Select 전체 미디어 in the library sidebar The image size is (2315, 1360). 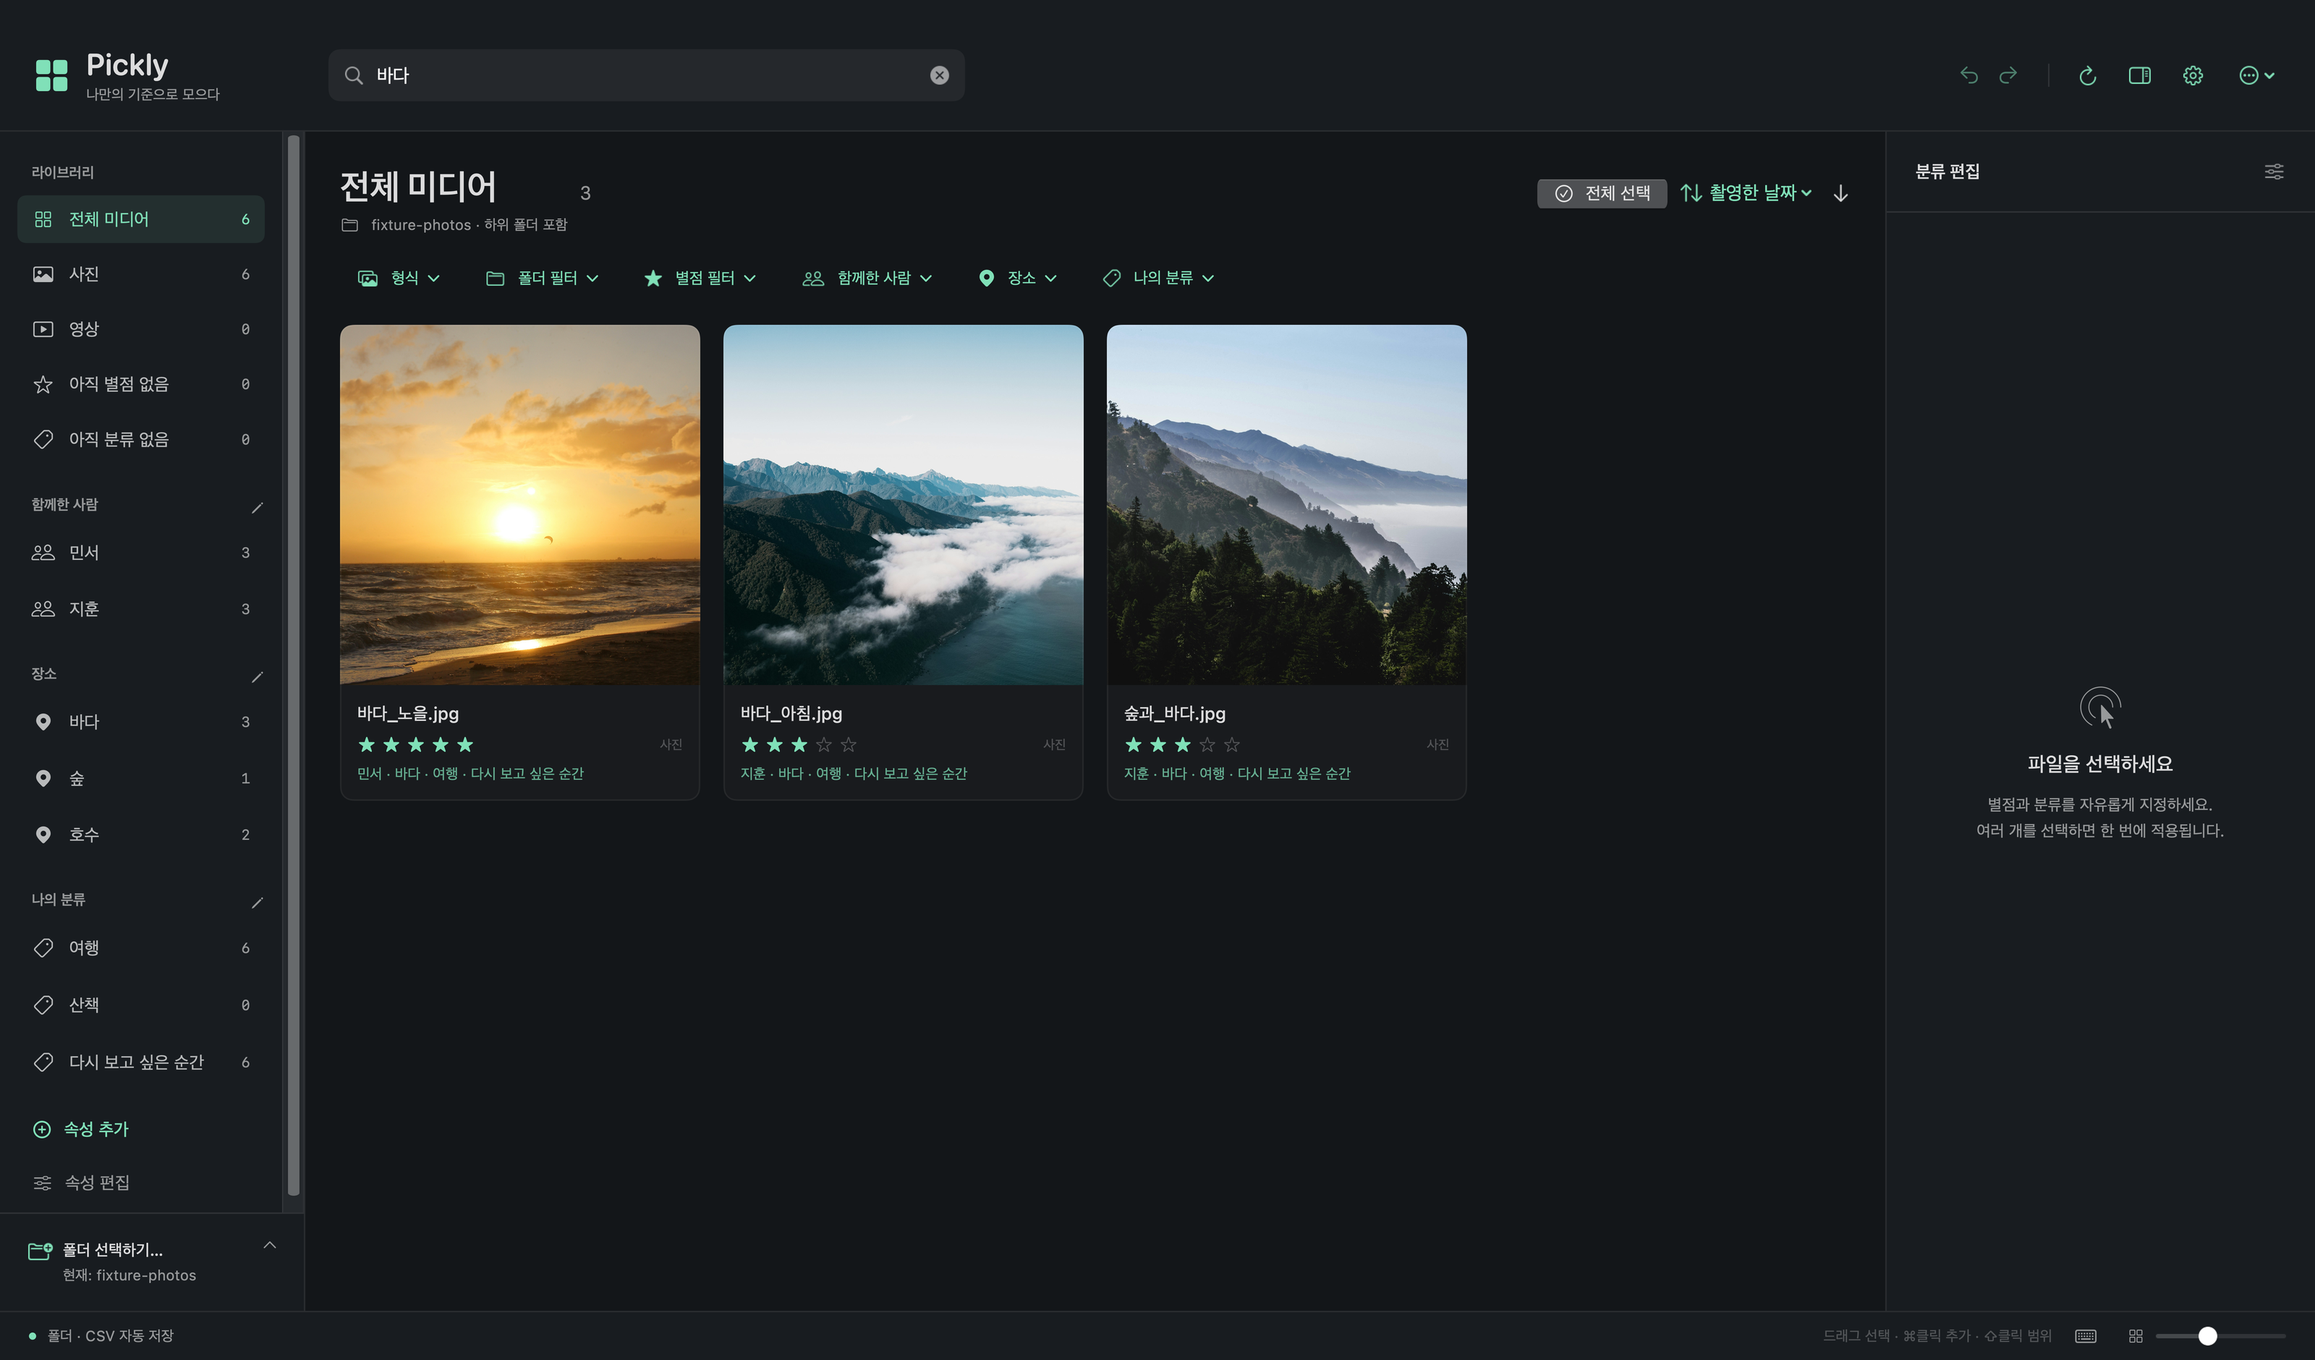click(140, 220)
